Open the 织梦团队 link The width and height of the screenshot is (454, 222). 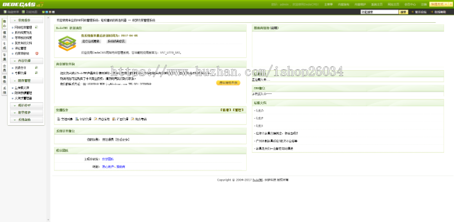click(108, 159)
